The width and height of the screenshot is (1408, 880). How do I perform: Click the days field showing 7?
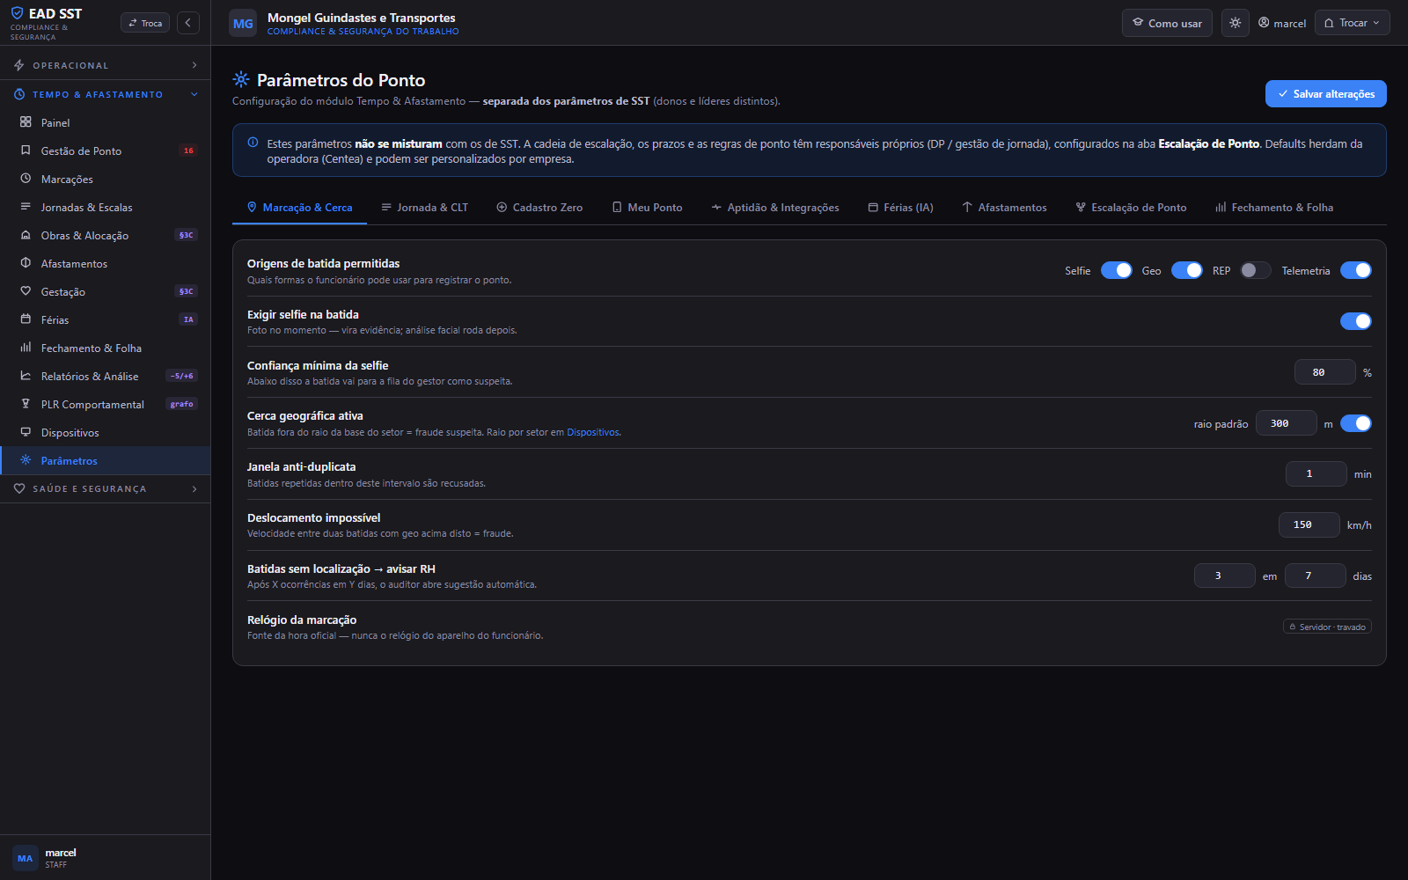pyautogui.click(x=1315, y=576)
